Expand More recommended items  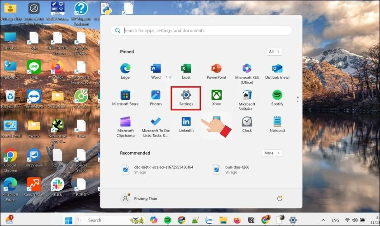[x=271, y=153]
